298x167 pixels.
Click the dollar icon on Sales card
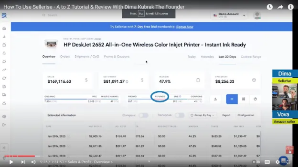(86, 80)
